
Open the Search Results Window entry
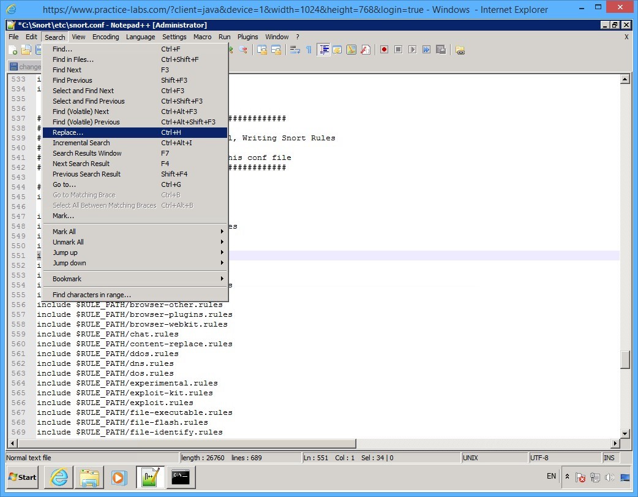(x=86, y=153)
